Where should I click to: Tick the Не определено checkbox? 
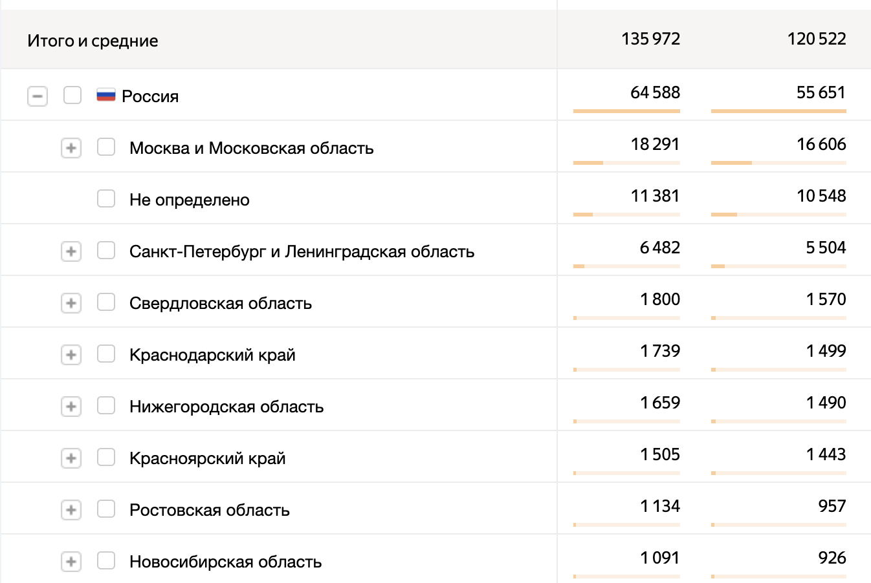pos(106,198)
